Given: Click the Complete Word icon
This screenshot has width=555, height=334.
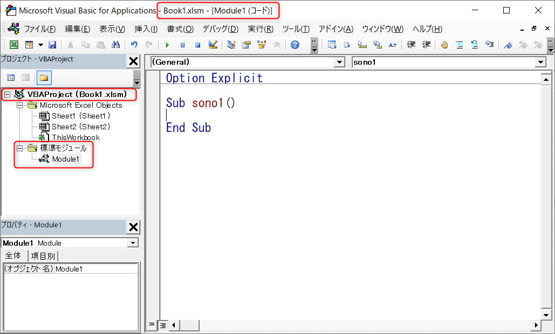Looking at the screenshot, I should [393, 45].
